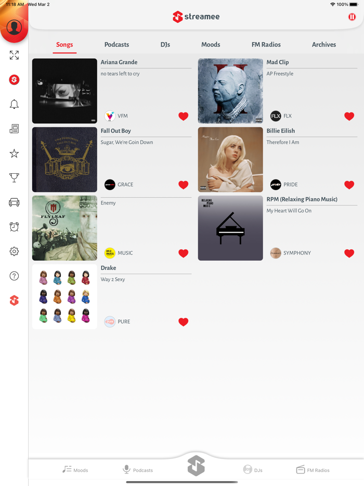Image resolution: width=364 pixels, height=486 pixels.
Task: Tap Moods in the bottom navigation bar
Action: point(75,470)
